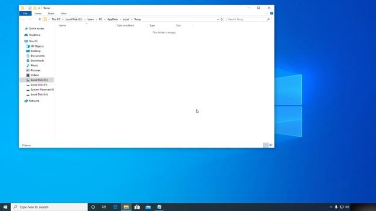Image resolution: width=376 pixels, height=211 pixels.
Task: Click the Explorer help question mark icon
Action: pyautogui.click(x=271, y=13)
